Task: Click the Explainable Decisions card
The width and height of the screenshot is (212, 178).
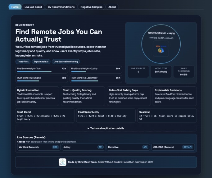Action: [175, 96]
